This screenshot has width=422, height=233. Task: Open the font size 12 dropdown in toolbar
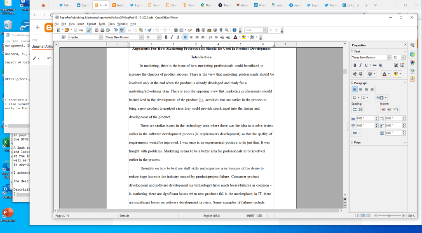coord(159,37)
